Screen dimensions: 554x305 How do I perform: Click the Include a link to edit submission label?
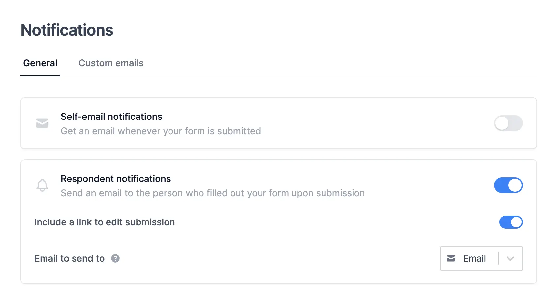pos(105,222)
